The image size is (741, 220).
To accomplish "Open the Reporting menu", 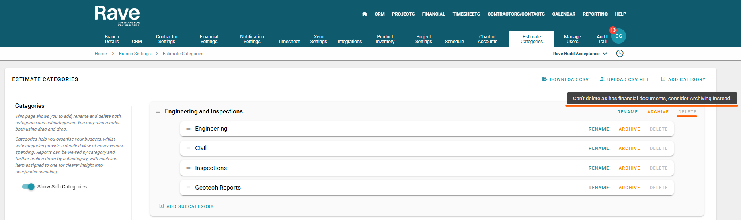I will (595, 14).
